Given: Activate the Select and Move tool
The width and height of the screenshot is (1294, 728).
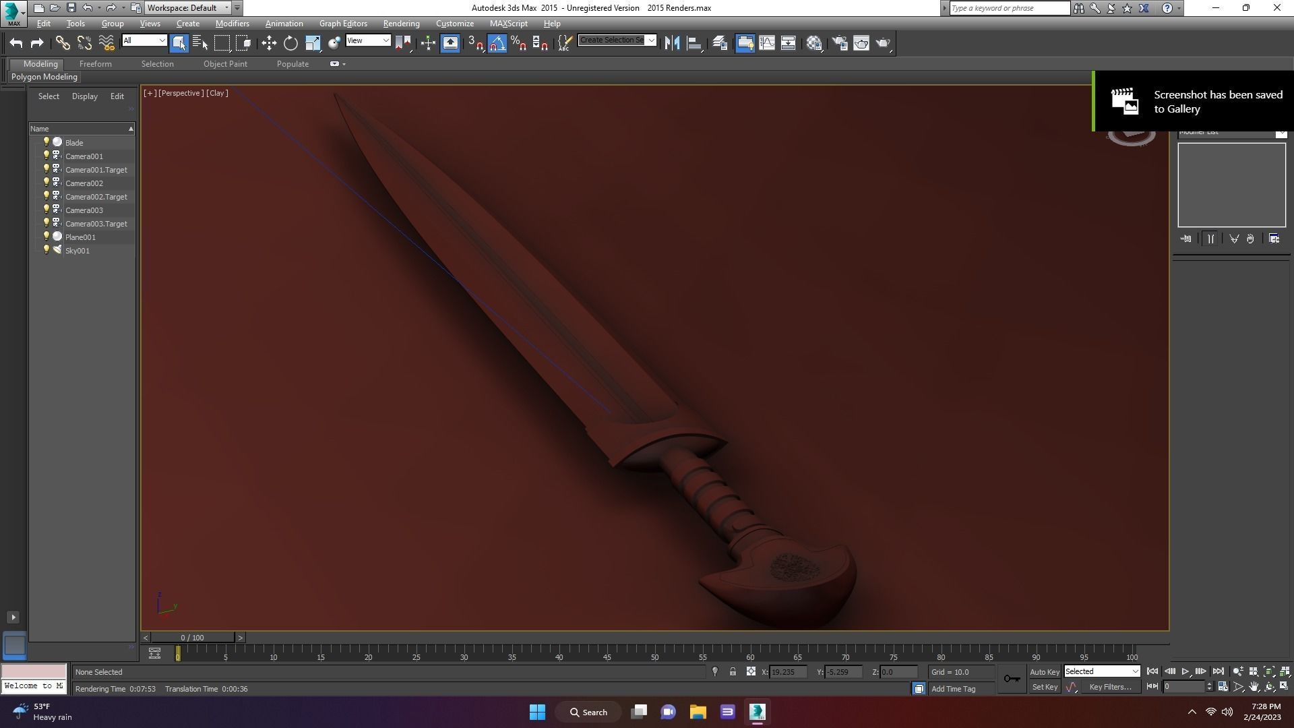Looking at the screenshot, I should pos(269,43).
